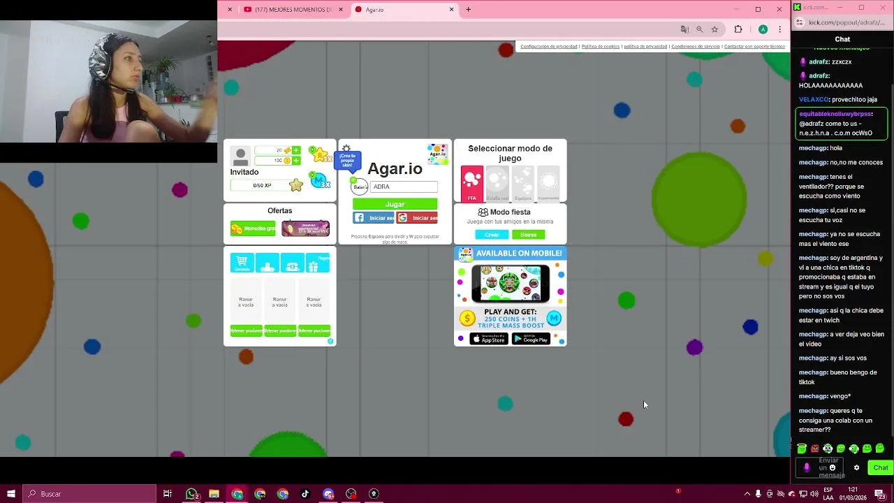894x503 pixels.
Task: Click the XP star next to 0/50 XP
Action: click(x=296, y=185)
